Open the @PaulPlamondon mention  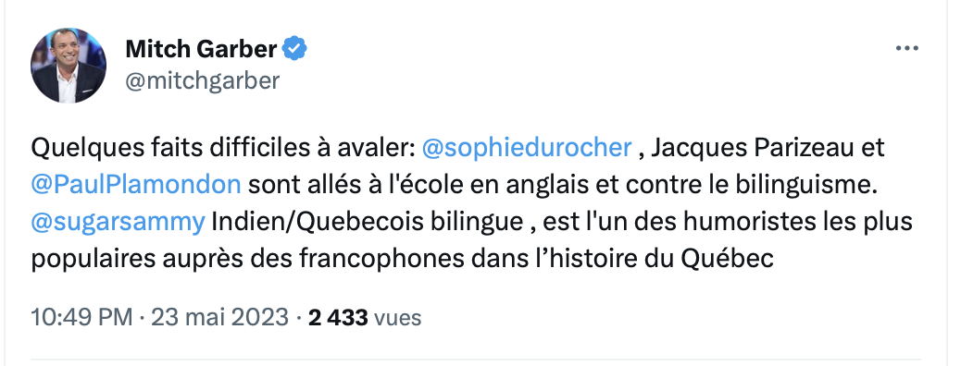tap(136, 184)
